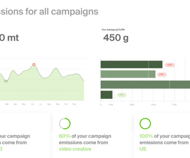Open the 'video creative' link
The width and height of the screenshot is (190, 158).
click(75, 149)
